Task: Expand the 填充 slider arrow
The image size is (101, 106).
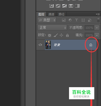Action: coord(97,35)
